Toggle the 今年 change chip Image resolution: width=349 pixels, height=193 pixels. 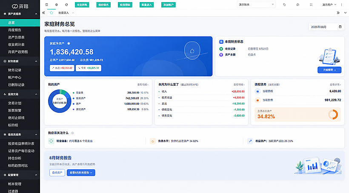89,68
